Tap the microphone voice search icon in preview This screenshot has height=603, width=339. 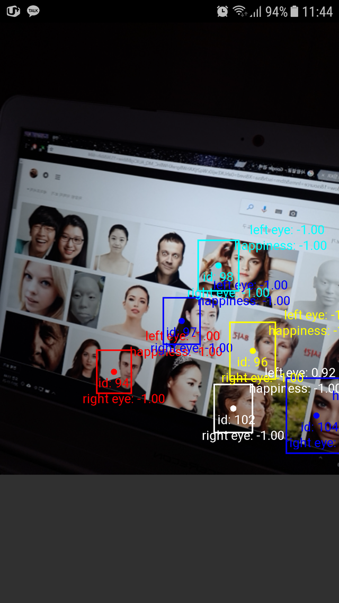click(x=264, y=209)
